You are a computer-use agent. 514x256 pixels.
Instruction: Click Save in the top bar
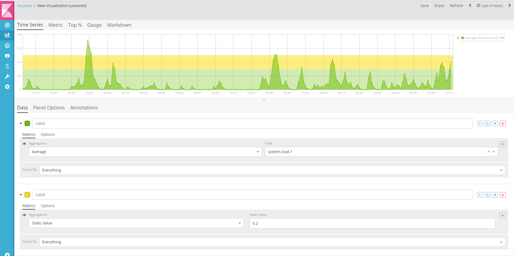click(x=425, y=6)
